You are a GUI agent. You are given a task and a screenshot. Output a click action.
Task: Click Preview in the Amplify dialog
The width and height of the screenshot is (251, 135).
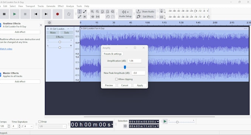(109, 85)
